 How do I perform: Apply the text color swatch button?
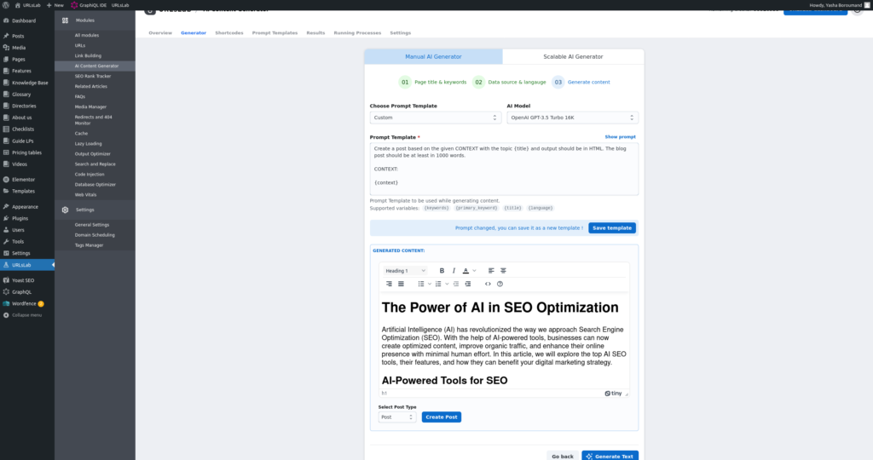point(466,271)
